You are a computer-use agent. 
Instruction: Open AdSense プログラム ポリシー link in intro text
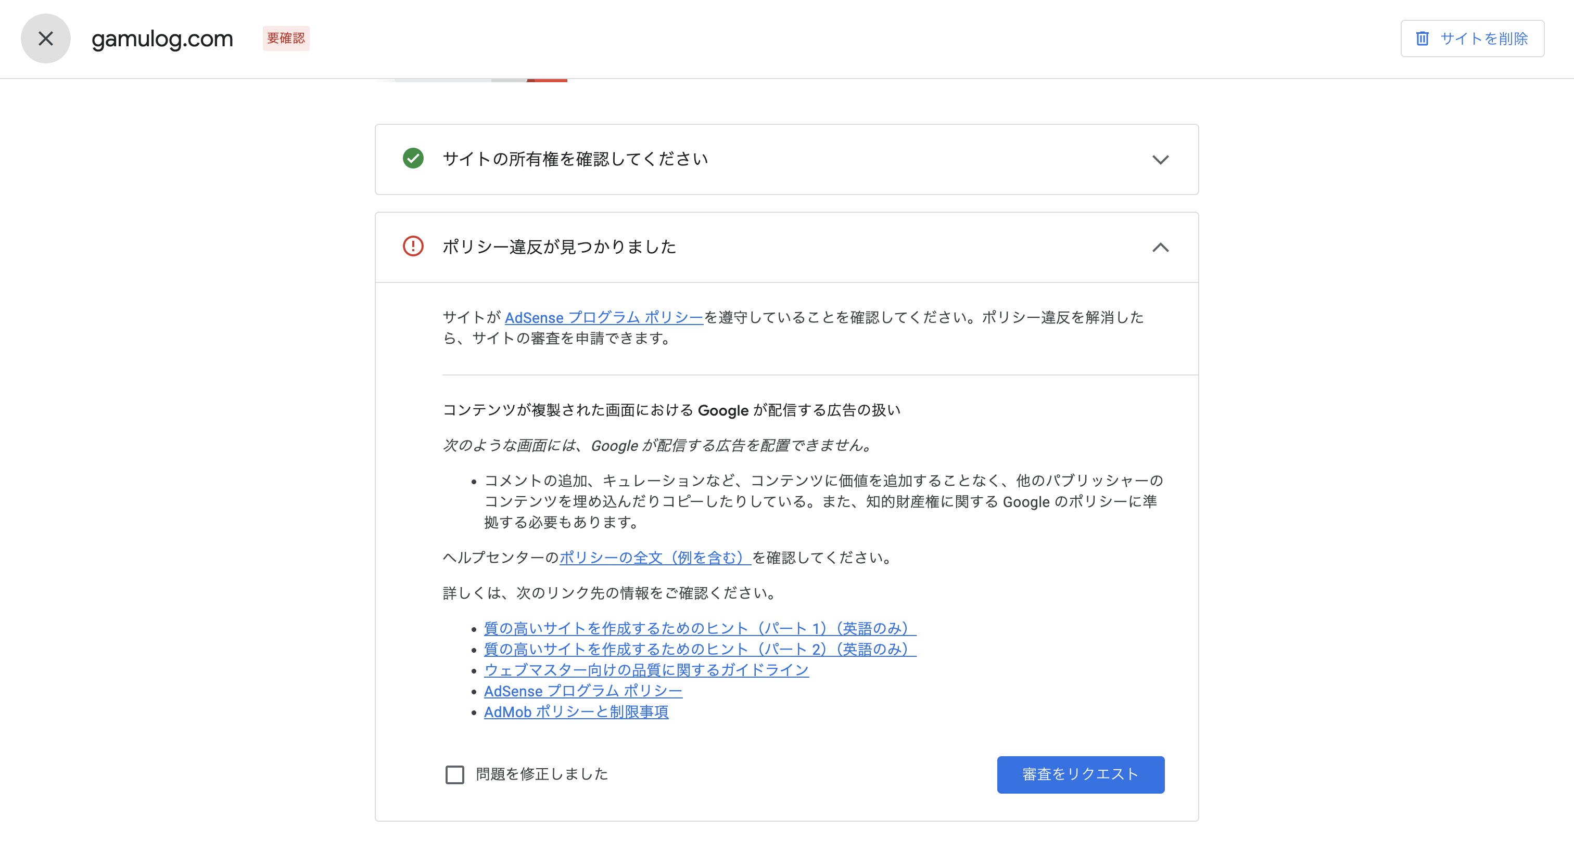(x=604, y=318)
